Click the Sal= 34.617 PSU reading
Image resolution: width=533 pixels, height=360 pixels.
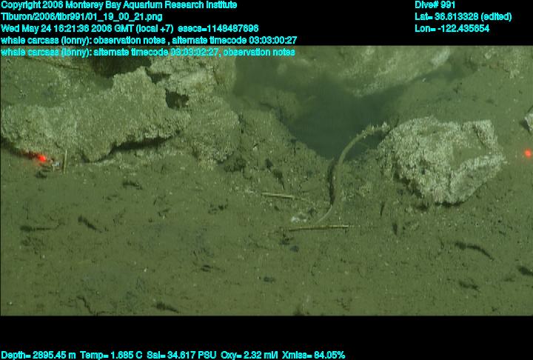[x=181, y=355]
